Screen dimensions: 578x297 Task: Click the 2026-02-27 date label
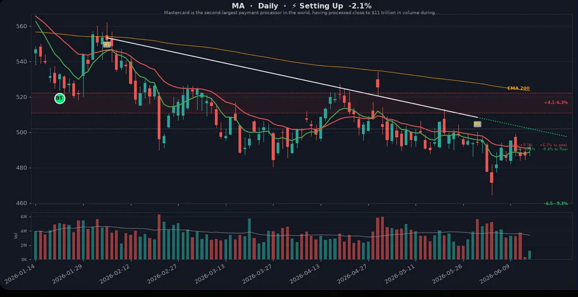tap(163, 274)
